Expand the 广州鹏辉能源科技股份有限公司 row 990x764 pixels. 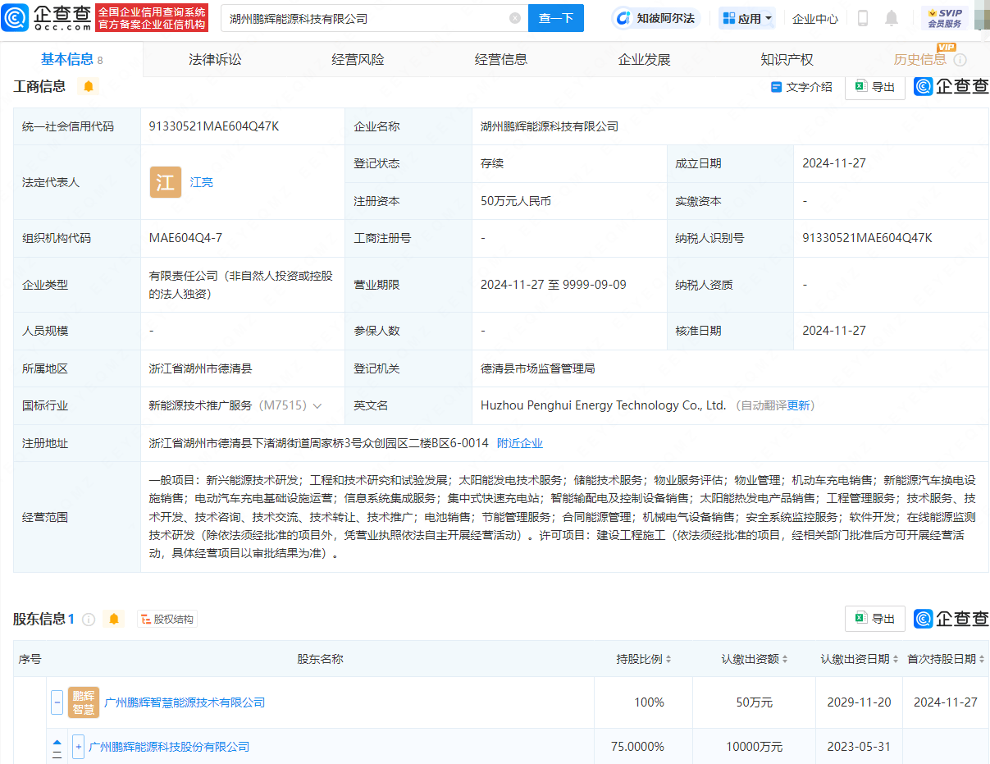(x=79, y=747)
